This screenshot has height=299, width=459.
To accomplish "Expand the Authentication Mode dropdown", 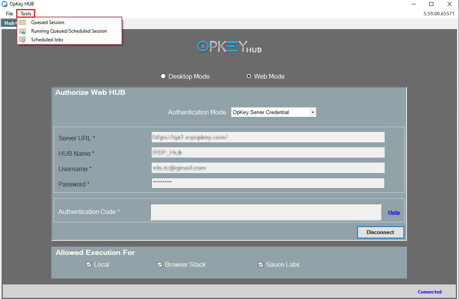I will [313, 113].
